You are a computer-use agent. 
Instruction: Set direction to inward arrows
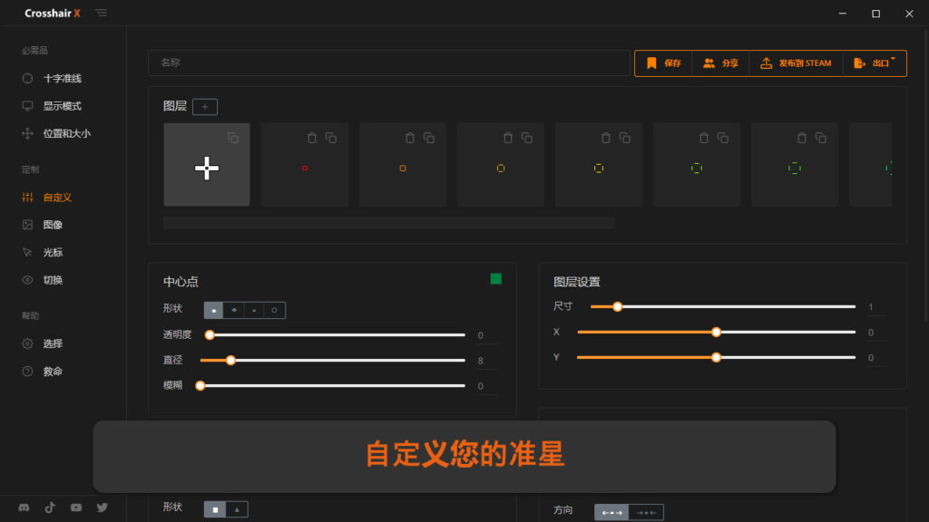[x=645, y=512]
